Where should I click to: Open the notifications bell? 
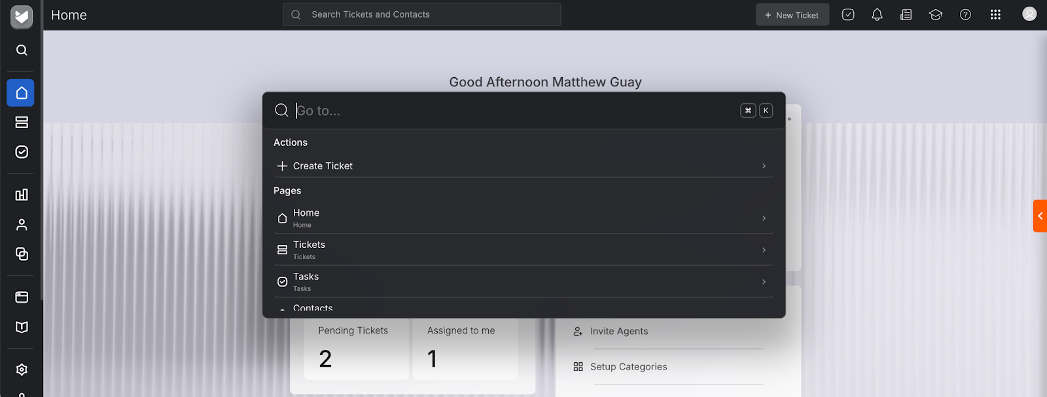(877, 14)
